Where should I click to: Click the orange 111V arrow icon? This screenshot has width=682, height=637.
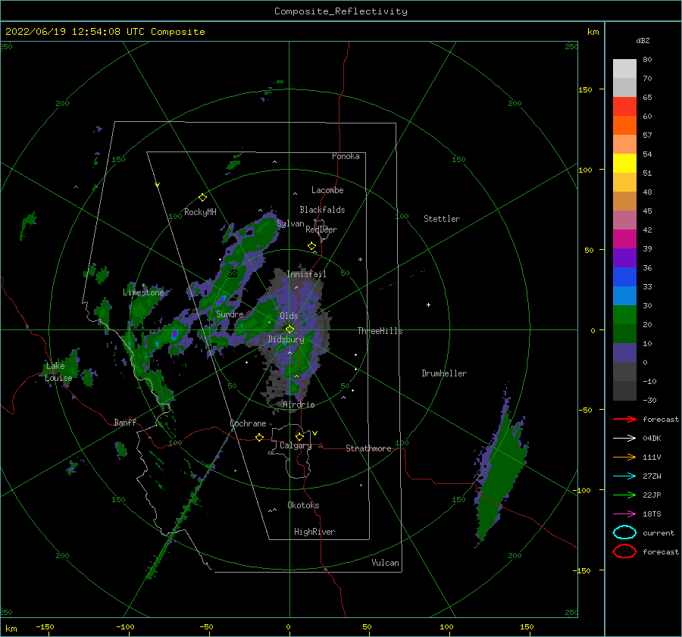[624, 457]
